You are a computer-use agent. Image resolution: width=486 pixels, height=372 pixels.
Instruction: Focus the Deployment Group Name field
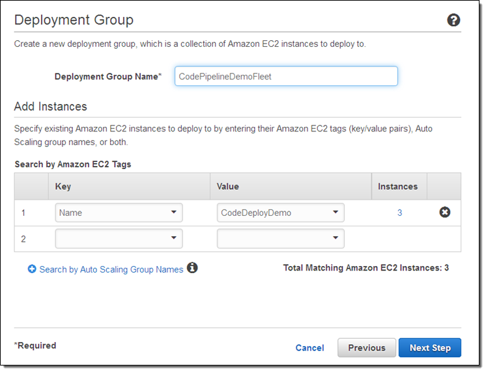286,76
